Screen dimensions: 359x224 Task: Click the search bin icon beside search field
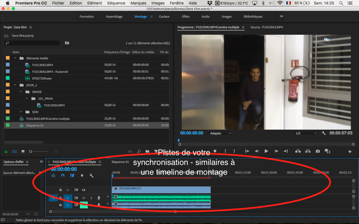(67, 43)
